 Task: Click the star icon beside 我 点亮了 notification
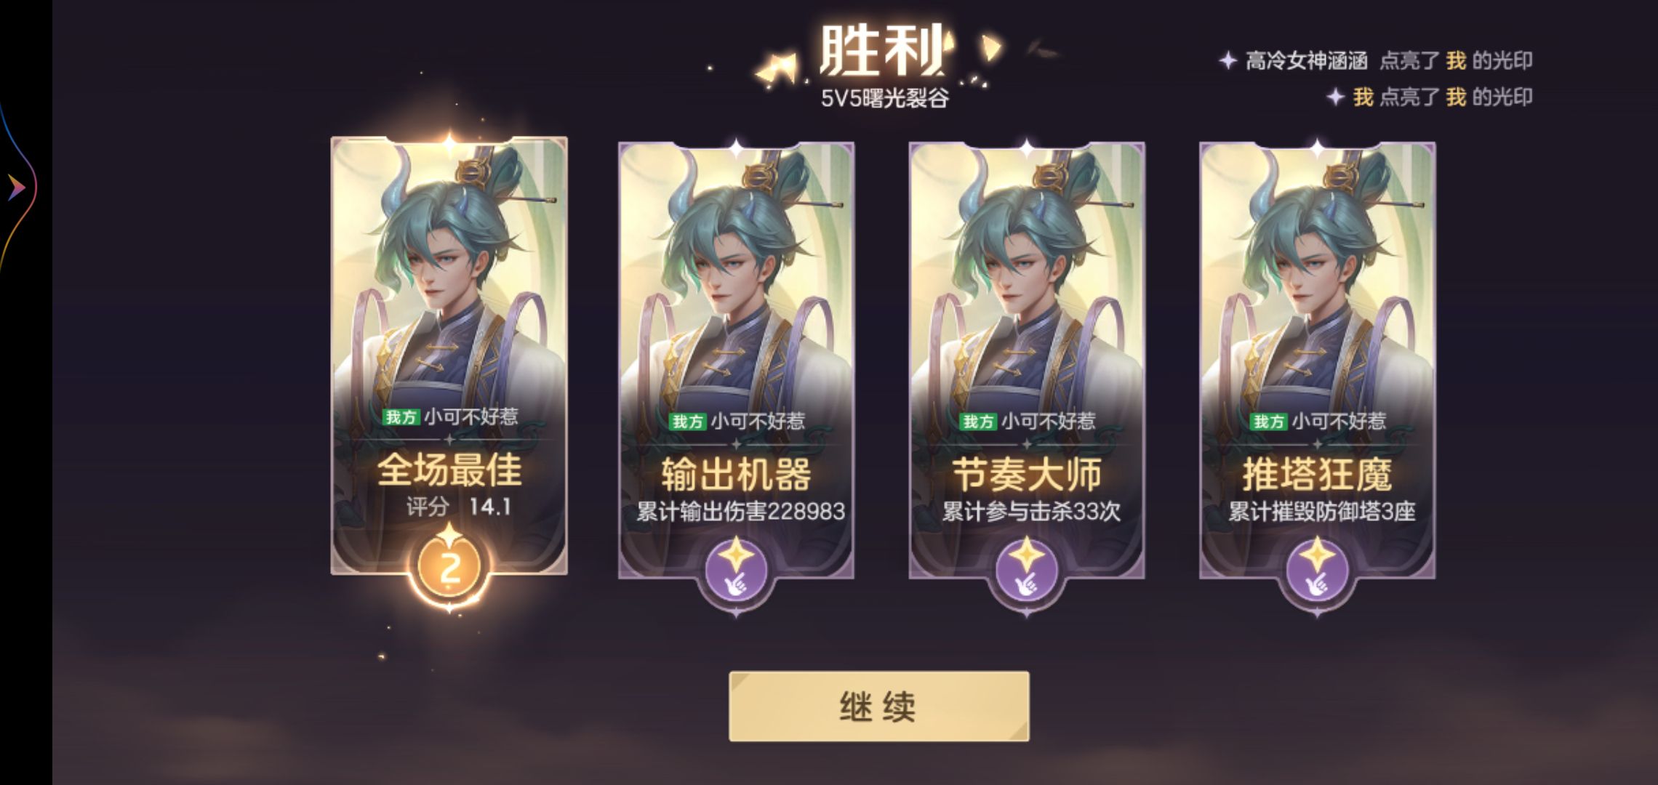1335,97
